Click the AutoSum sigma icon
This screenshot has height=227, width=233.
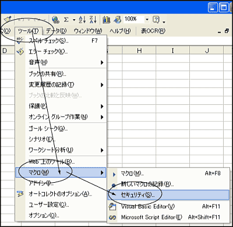click(x=66, y=20)
